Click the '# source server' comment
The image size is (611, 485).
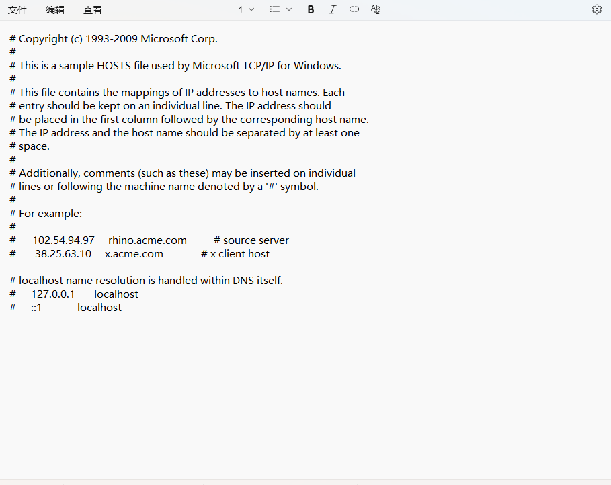tap(251, 240)
